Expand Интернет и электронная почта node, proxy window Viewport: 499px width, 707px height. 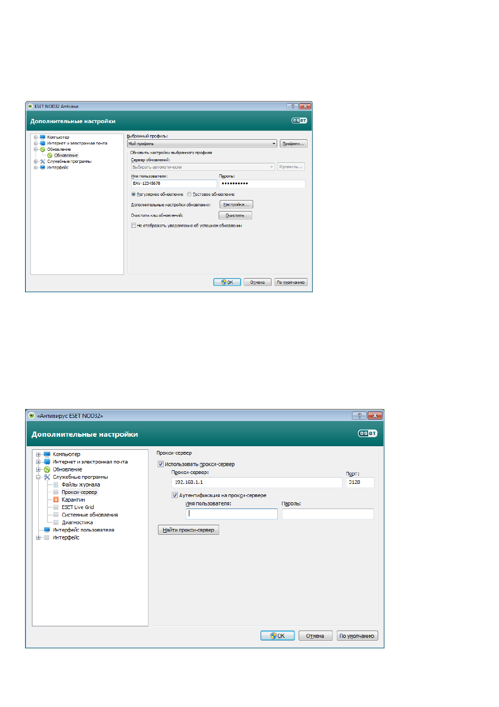(38, 462)
